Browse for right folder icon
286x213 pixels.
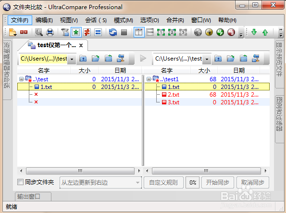pos(231,59)
